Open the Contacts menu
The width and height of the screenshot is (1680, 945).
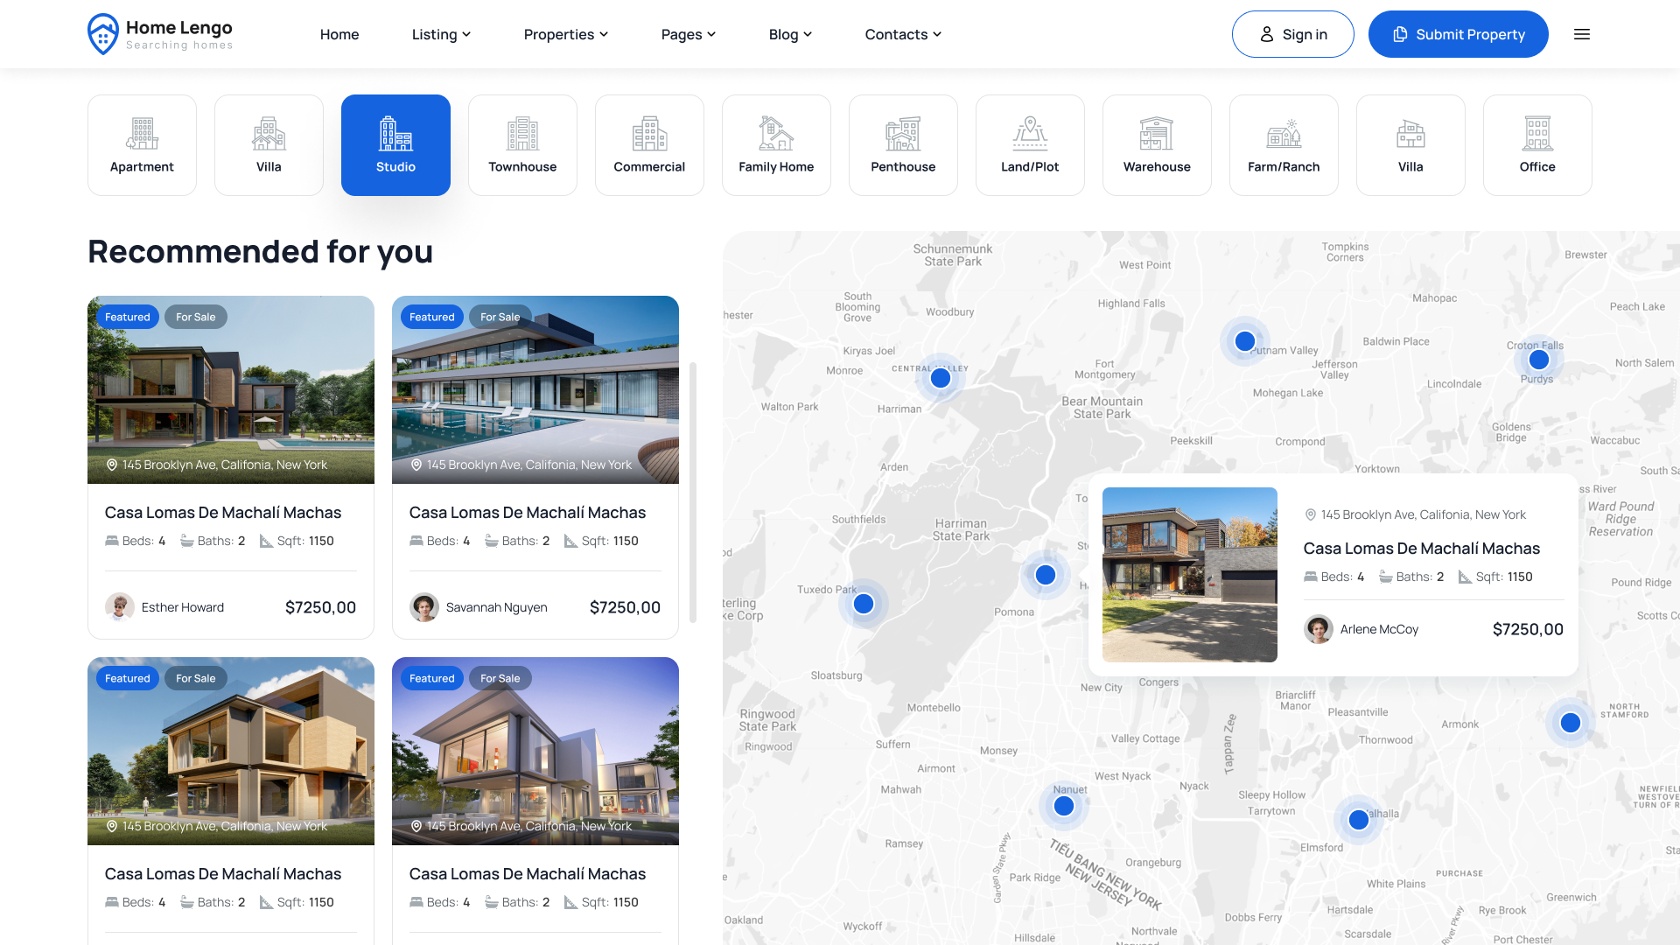click(x=902, y=34)
